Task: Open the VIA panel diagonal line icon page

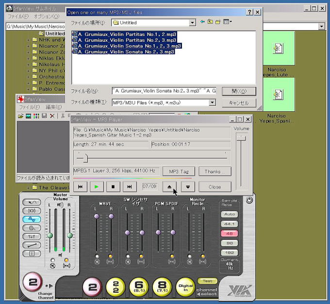Action: pos(32,245)
